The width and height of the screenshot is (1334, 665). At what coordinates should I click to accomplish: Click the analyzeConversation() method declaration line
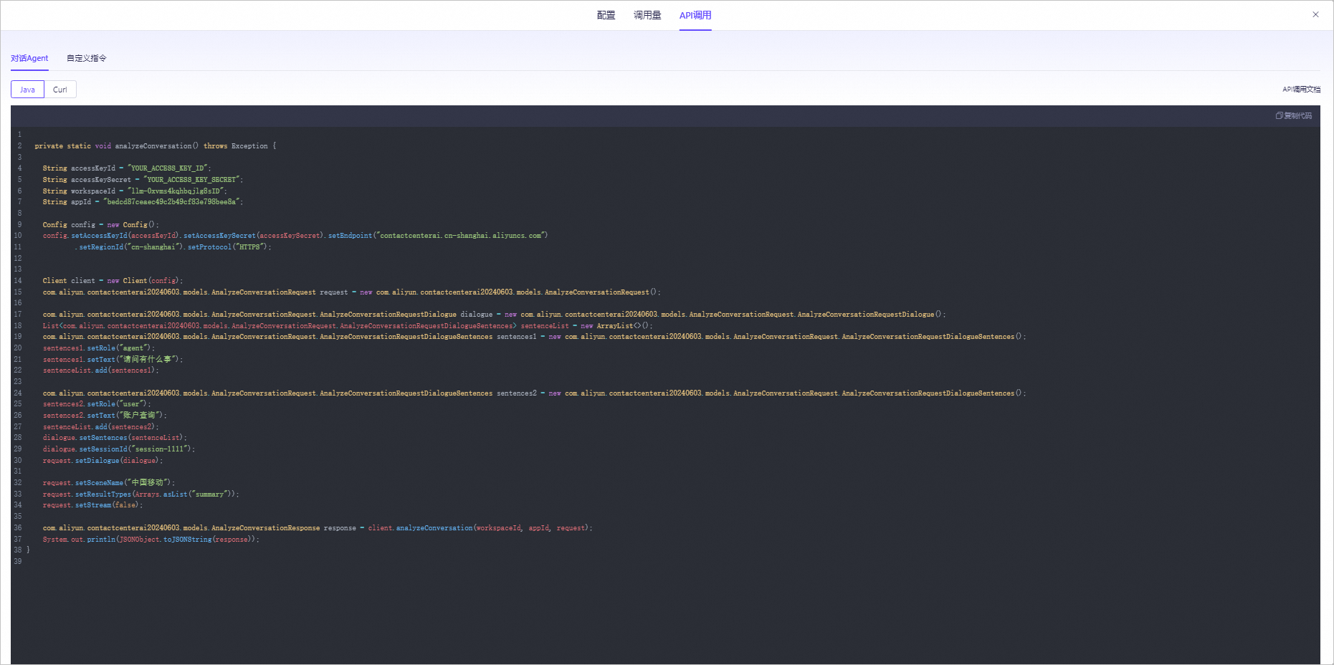point(155,146)
